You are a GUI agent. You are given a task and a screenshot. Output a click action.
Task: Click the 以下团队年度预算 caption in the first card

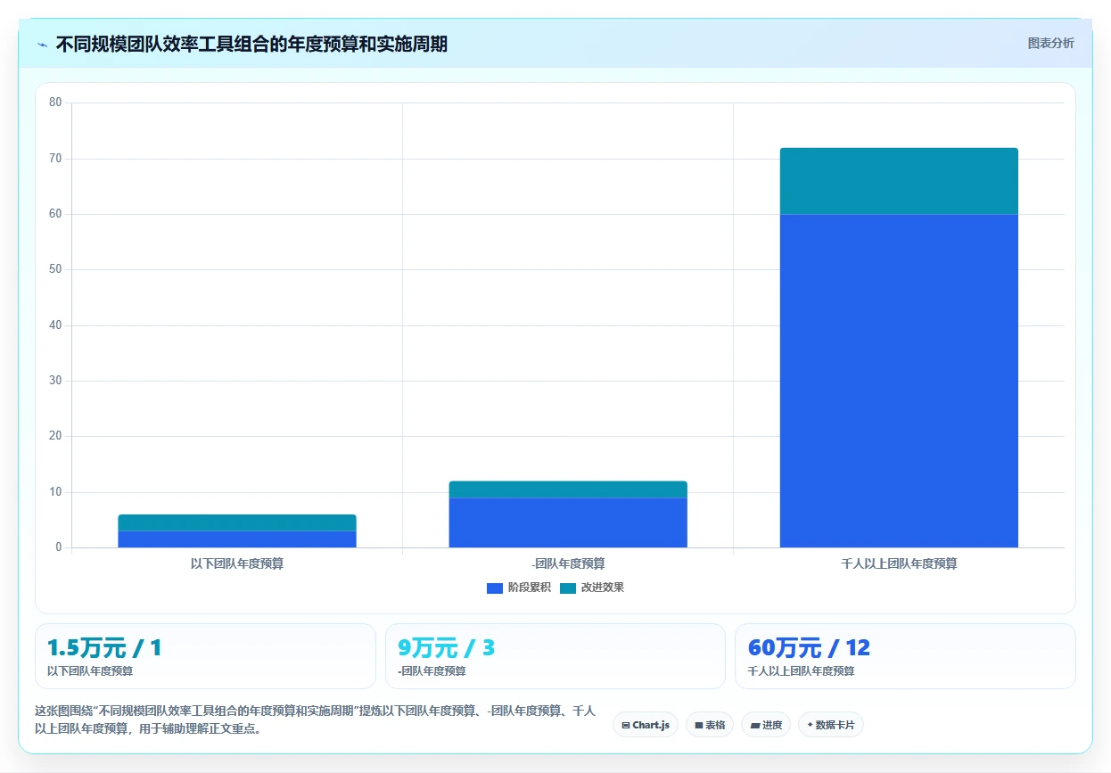pos(90,671)
